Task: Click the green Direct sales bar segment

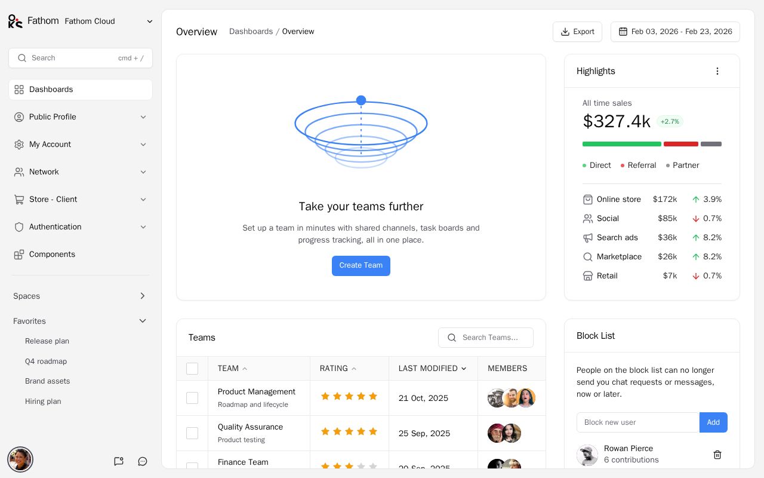Action: coord(622,144)
